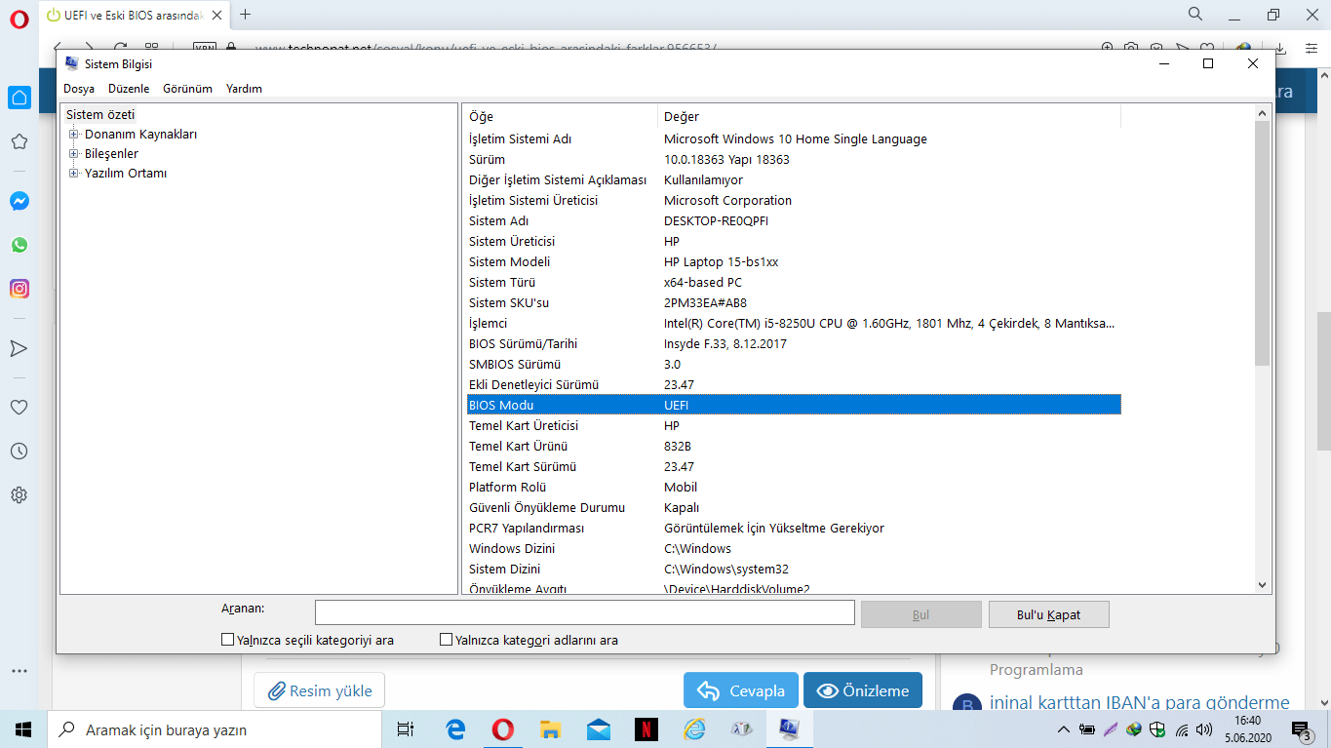This screenshot has width=1331, height=748.
Task: Expand the Yazılım Ortamı tree node
Action: [73, 174]
